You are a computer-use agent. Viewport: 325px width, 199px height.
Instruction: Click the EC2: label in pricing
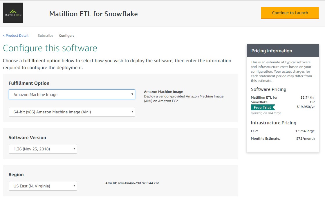pos(254,131)
